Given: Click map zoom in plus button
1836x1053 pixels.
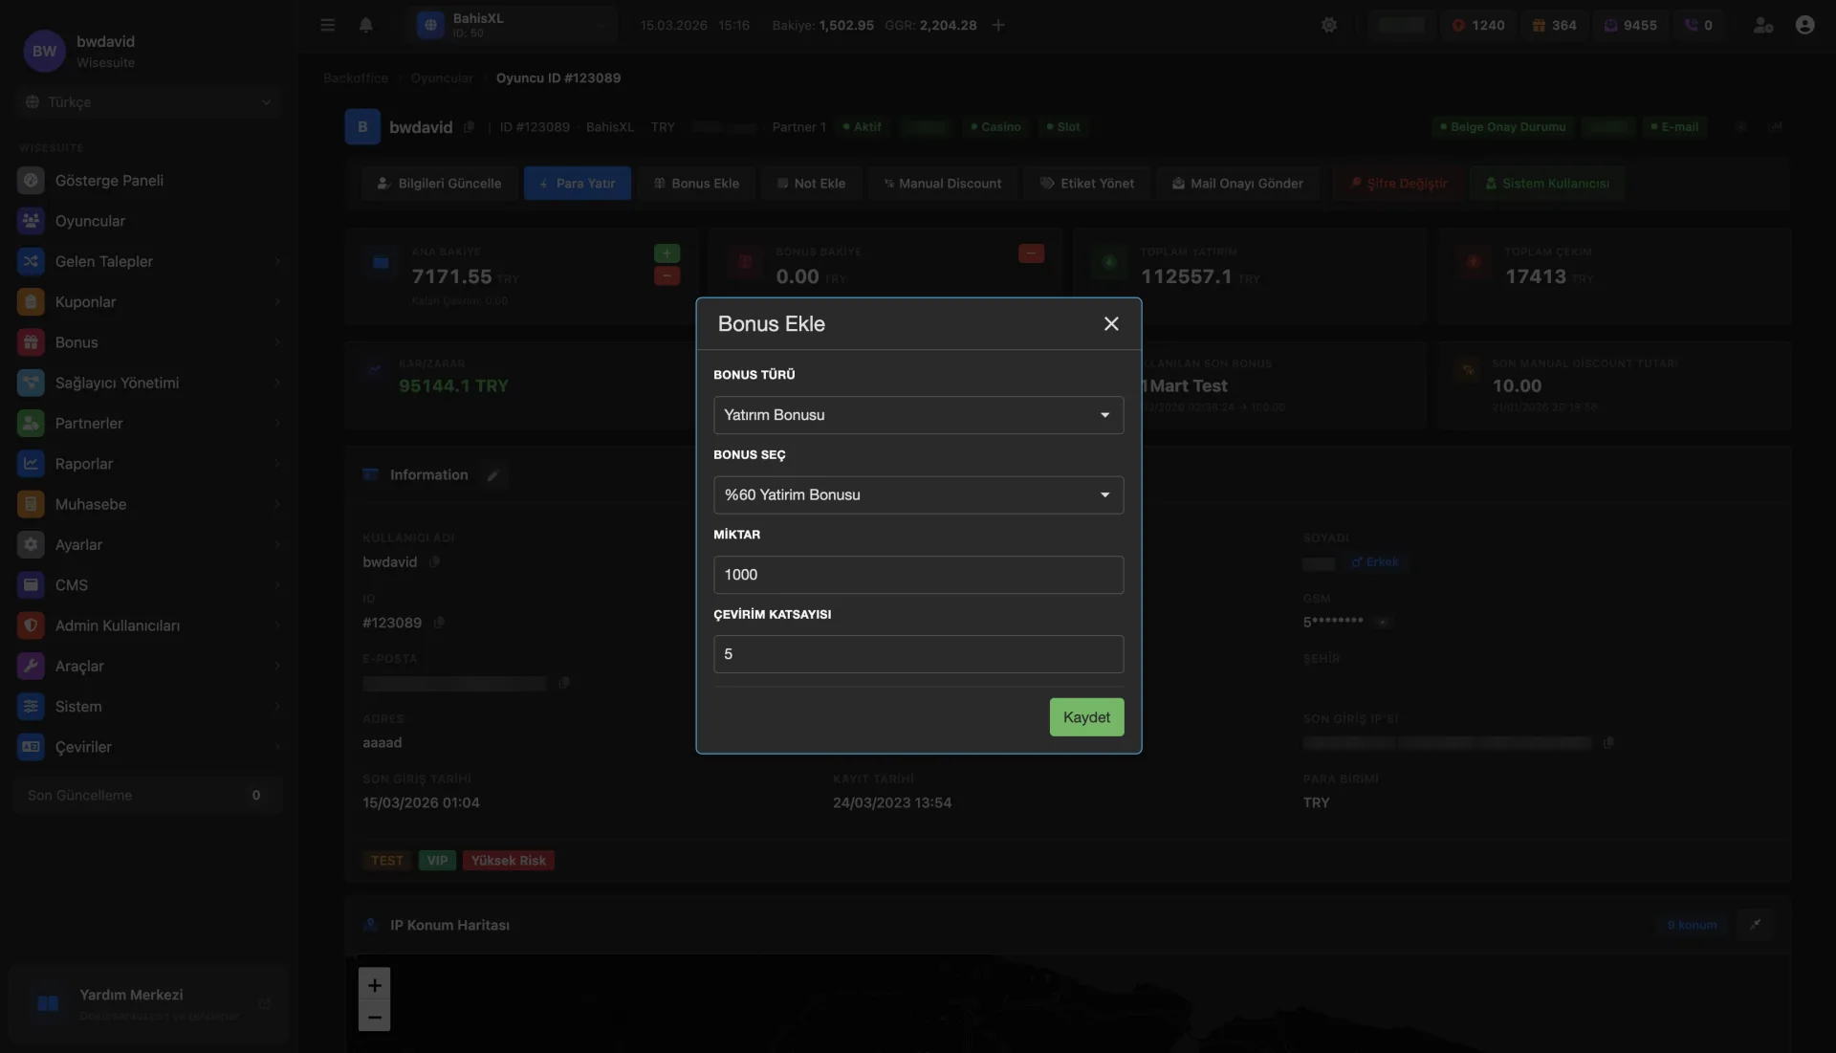Looking at the screenshot, I should 374,985.
